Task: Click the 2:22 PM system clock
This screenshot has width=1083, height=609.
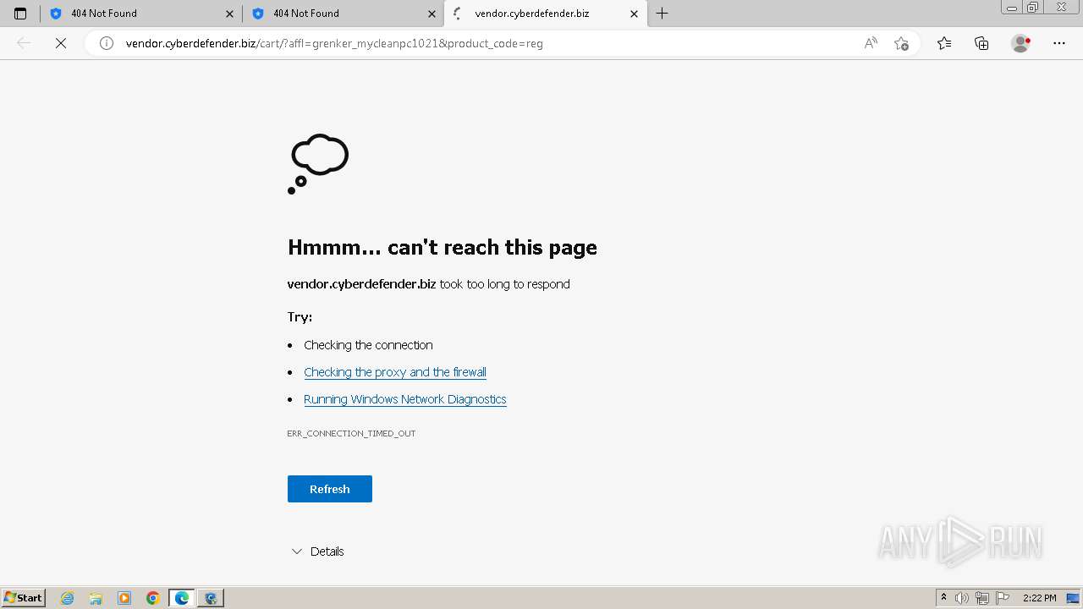Action: click(1039, 598)
